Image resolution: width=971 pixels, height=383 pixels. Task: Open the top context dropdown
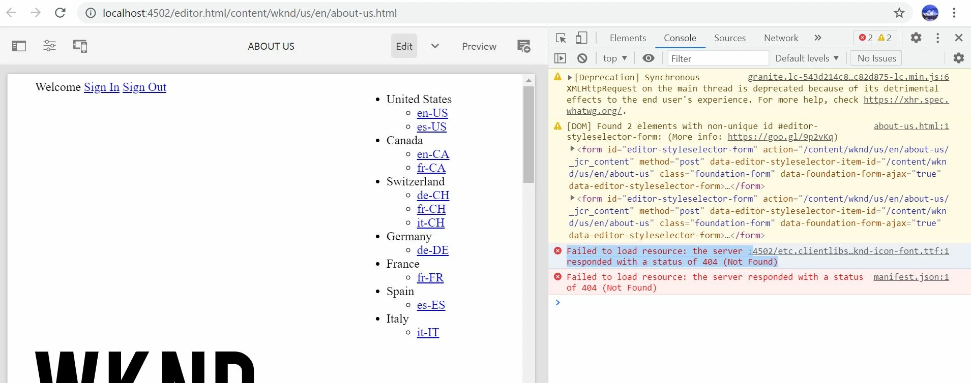(x=615, y=58)
